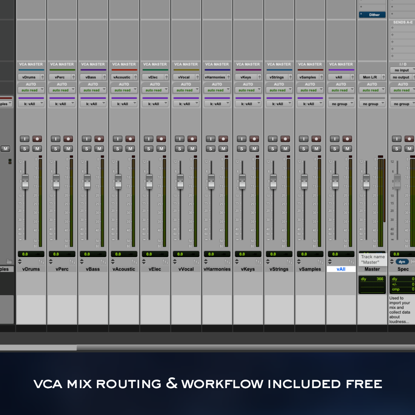Click the Mon L/R output selector
This screenshot has width=415, height=415.
tap(370, 77)
